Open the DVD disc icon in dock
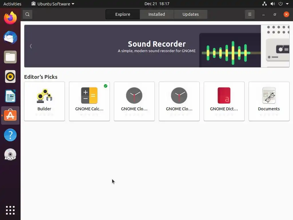This screenshot has height=220, width=293. pos(10,154)
